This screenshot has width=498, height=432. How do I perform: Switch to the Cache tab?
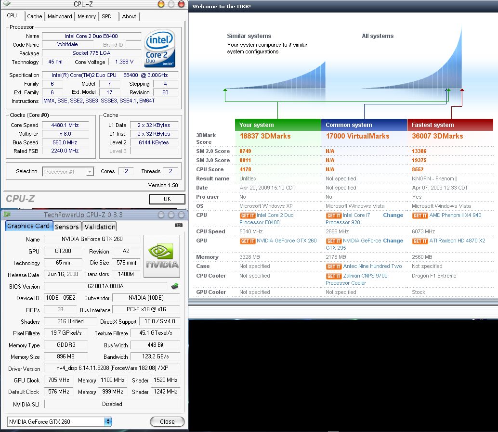pos(34,16)
